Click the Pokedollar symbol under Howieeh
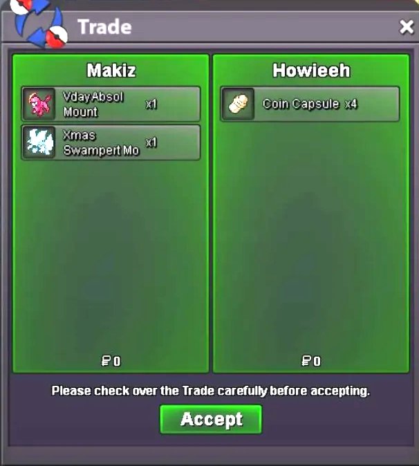The image size is (419, 466). (x=306, y=361)
